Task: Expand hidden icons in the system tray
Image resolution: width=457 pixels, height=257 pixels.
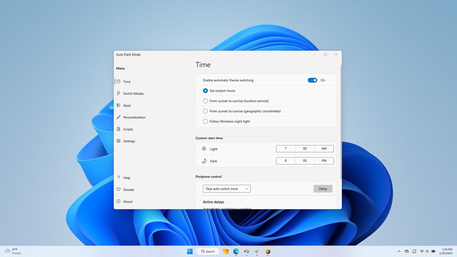Action: point(399,251)
